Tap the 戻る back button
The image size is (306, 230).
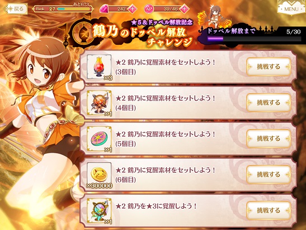click(16, 9)
